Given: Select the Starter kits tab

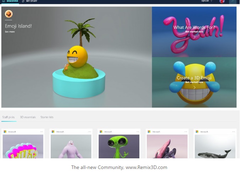Looking at the screenshot, I should tap(47, 117).
